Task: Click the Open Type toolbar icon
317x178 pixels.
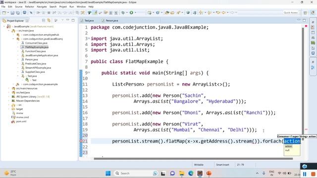Action: click(167, 13)
